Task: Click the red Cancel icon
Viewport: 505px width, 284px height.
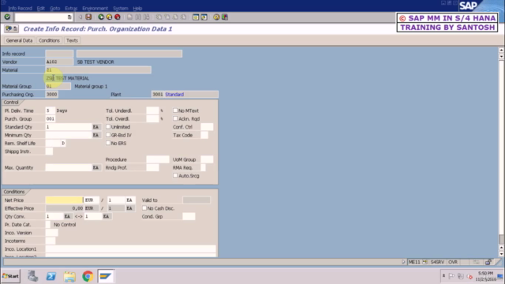Action: [x=118, y=17]
